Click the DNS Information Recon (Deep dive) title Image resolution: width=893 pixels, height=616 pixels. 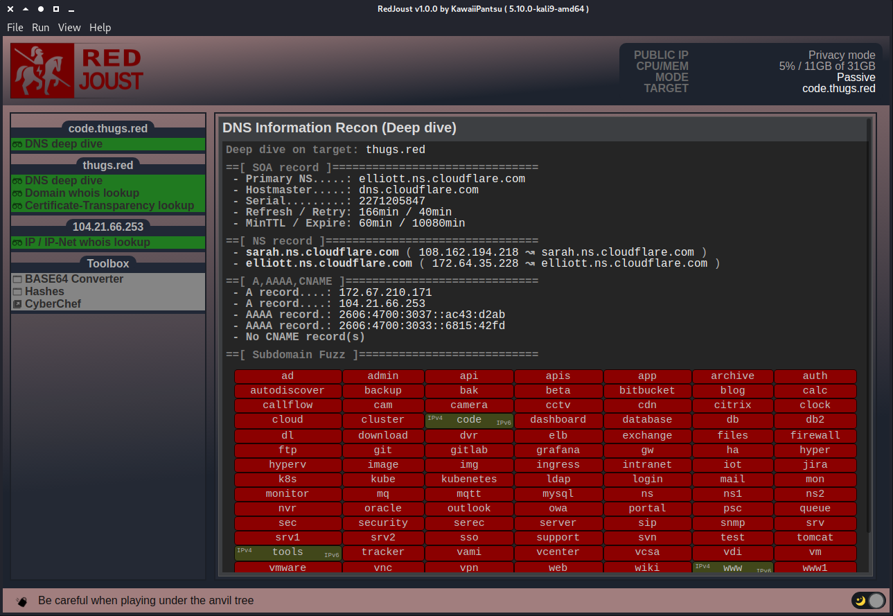point(339,128)
